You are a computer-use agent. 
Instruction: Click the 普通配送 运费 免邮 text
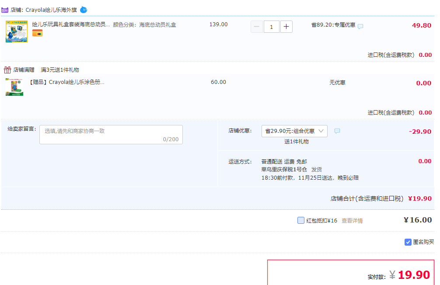[x=284, y=162]
